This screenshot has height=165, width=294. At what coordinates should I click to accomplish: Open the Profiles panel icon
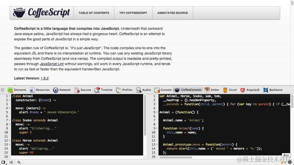[118, 90]
